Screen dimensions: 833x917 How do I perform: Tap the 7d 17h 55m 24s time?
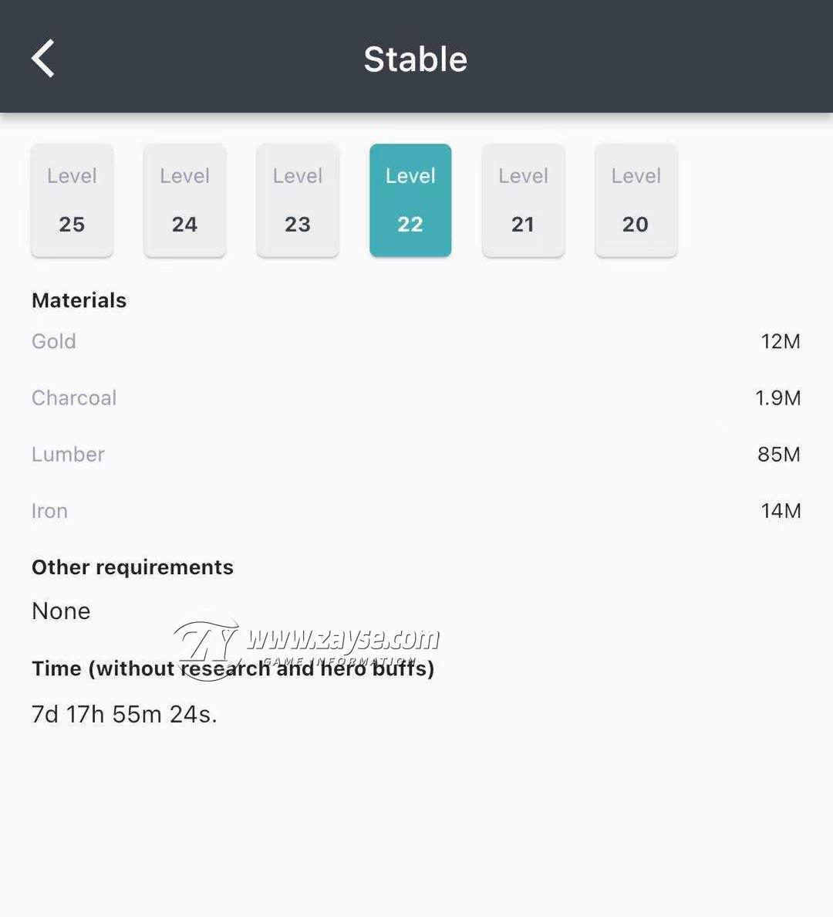124,714
